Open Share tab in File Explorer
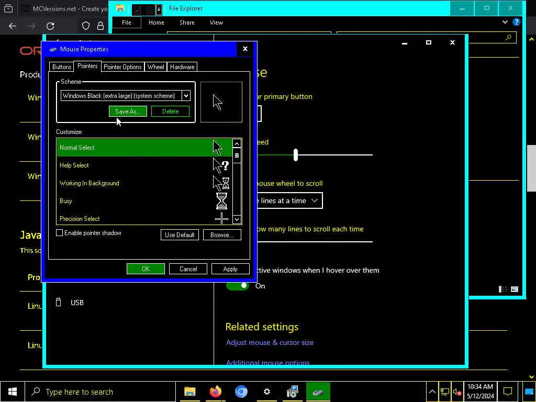The image size is (536, 402). click(187, 23)
